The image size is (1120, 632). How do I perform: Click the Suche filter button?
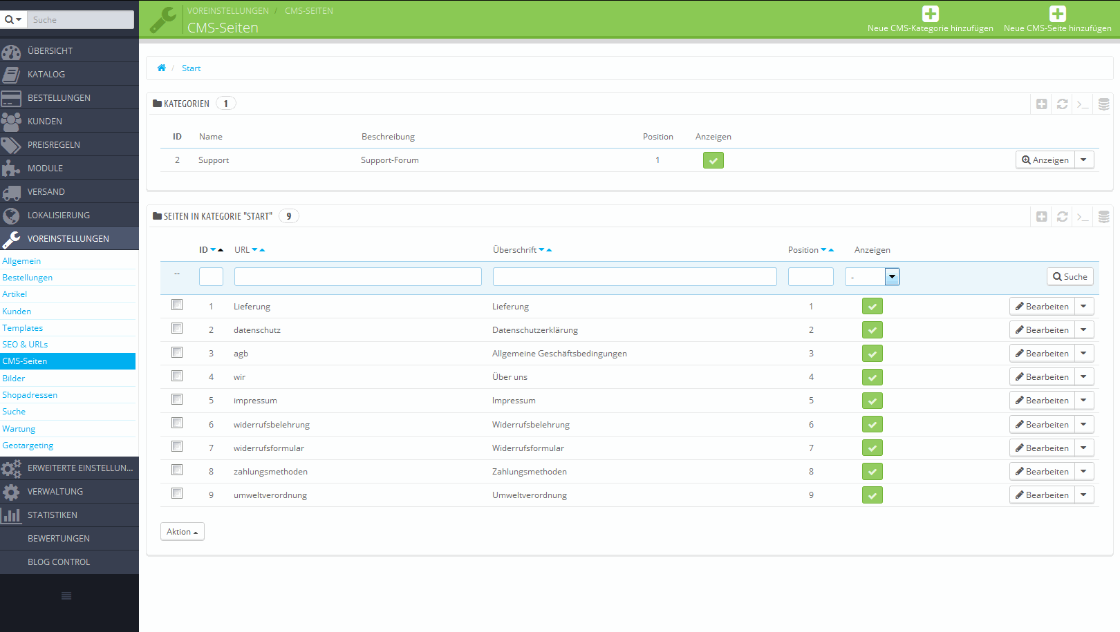[1070, 277]
